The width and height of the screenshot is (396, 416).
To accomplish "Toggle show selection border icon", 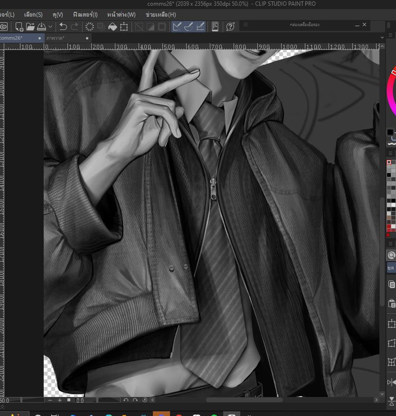I will pyautogui.click(x=162, y=27).
